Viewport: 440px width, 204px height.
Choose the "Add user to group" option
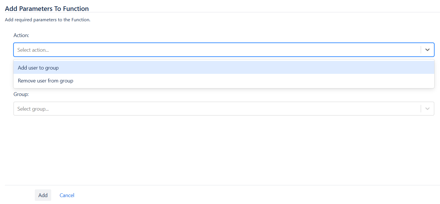(38, 68)
